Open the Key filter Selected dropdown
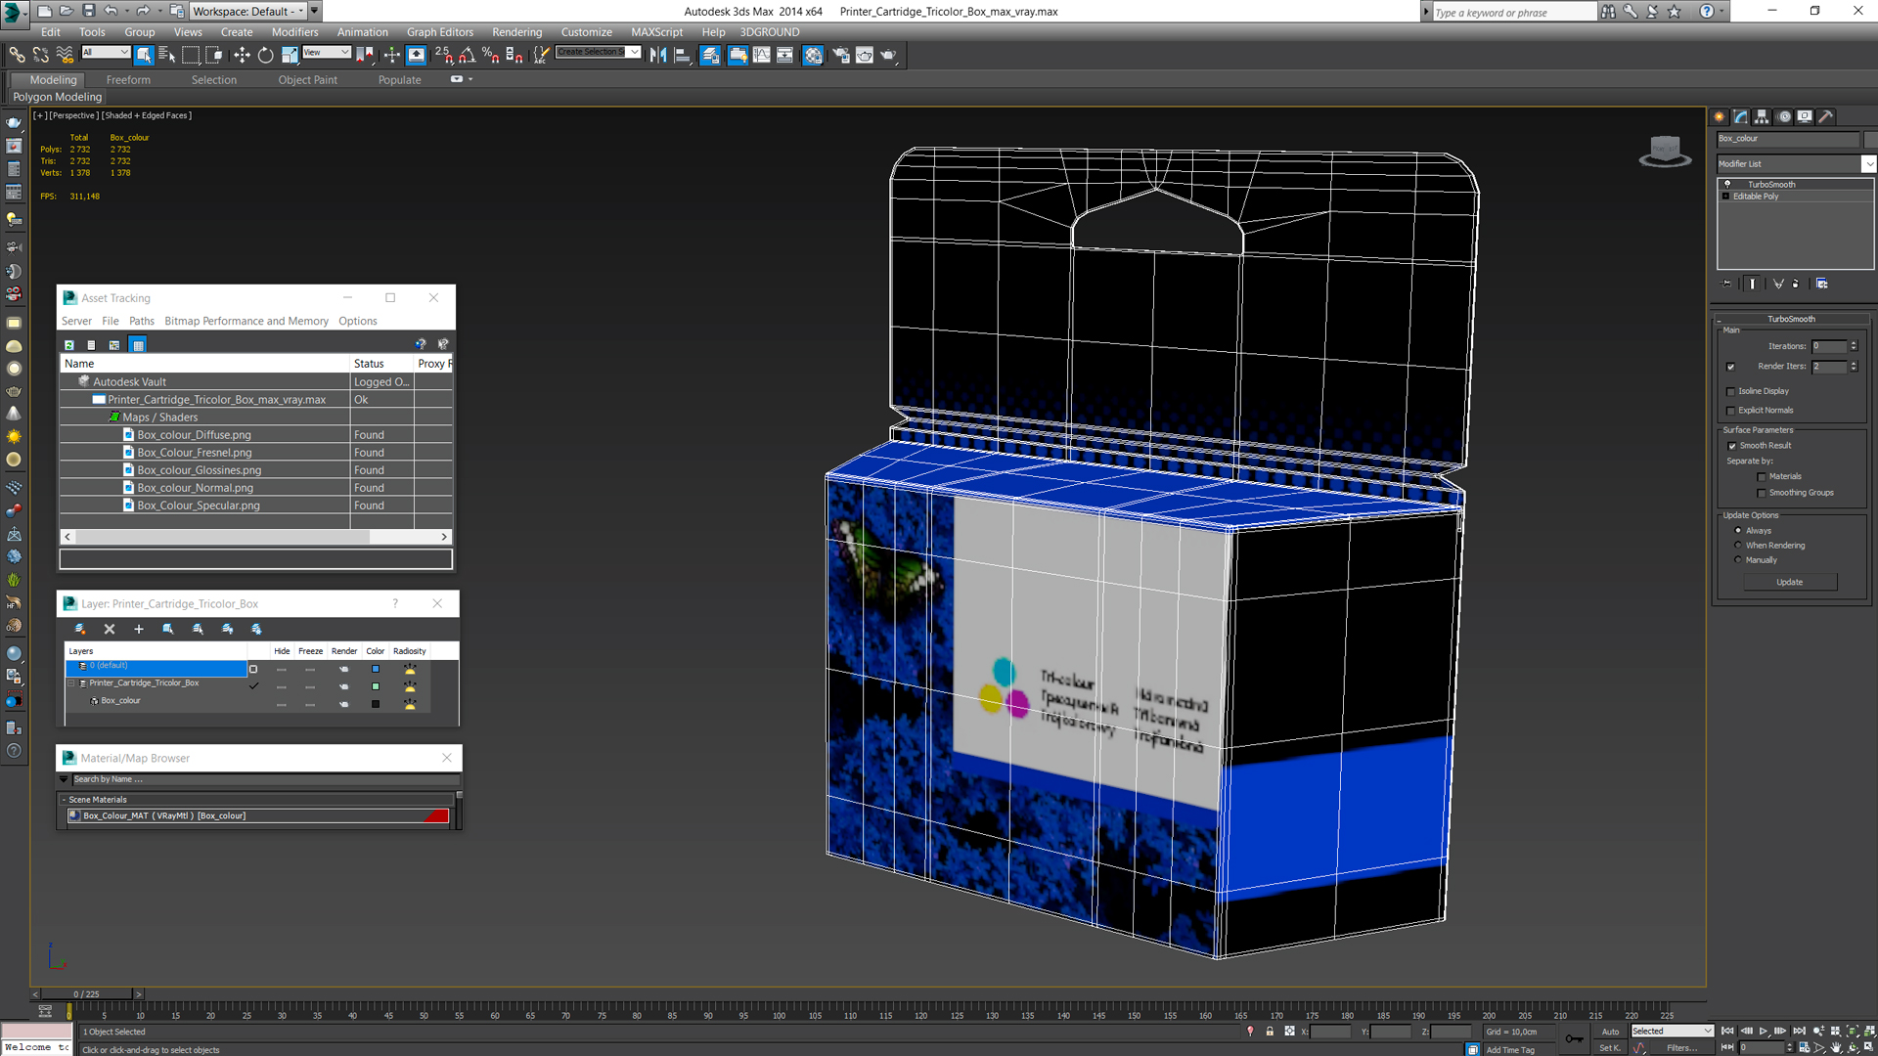Screen dimensions: 1878x1056 1672,1031
